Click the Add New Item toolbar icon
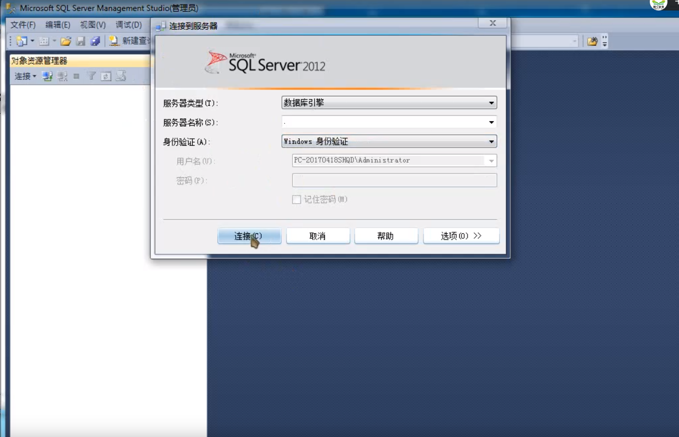 (x=44, y=41)
